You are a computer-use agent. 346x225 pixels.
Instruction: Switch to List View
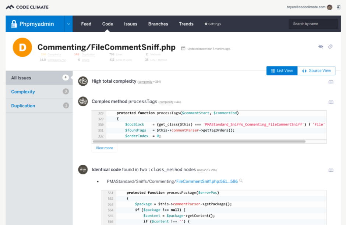click(282, 71)
